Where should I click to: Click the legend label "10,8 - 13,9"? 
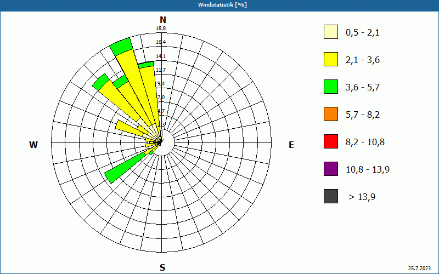(368, 170)
